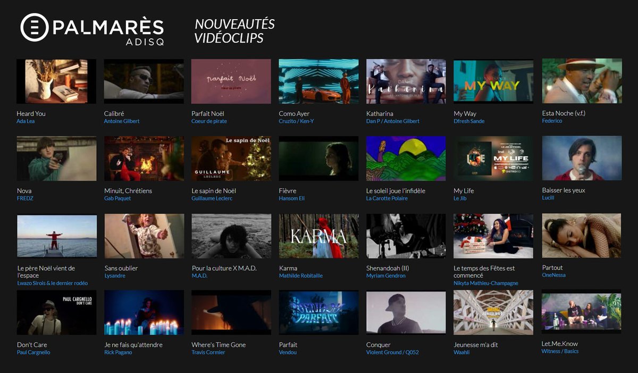Open the Nova video thumbnail
The width and height of the screenshot is (638, 373).
click(56, 159)
